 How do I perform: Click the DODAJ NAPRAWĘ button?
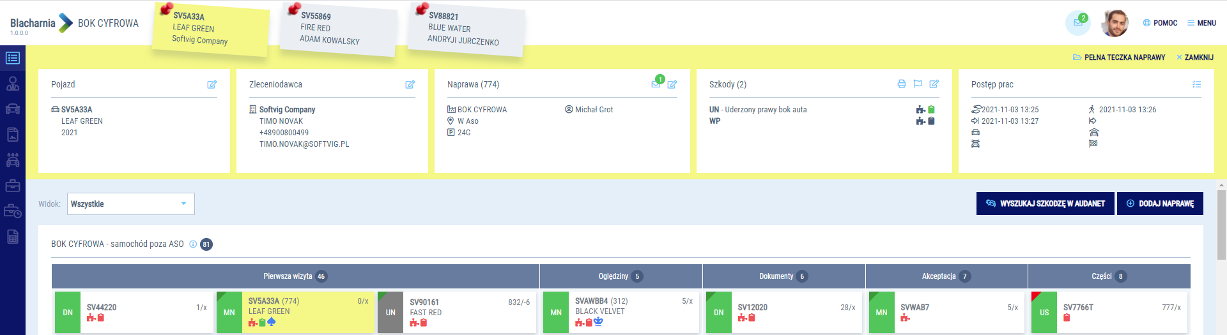coord(1159,204)
